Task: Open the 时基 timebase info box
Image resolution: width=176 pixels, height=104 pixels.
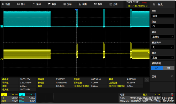Action: pyautogui.click(x=130, y=98)
